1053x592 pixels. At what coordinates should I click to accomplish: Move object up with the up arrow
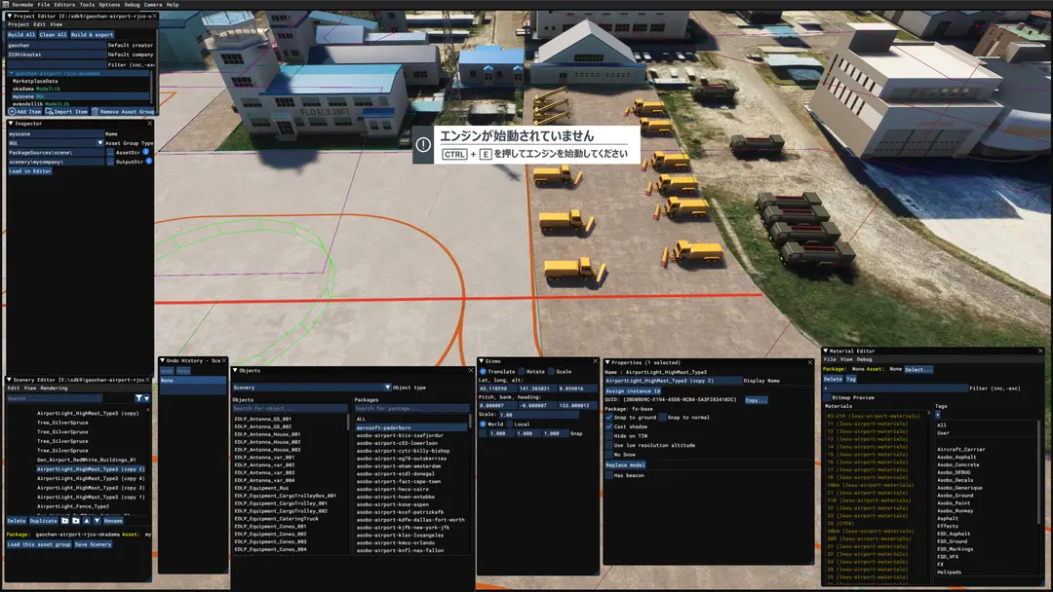(87, 520)
